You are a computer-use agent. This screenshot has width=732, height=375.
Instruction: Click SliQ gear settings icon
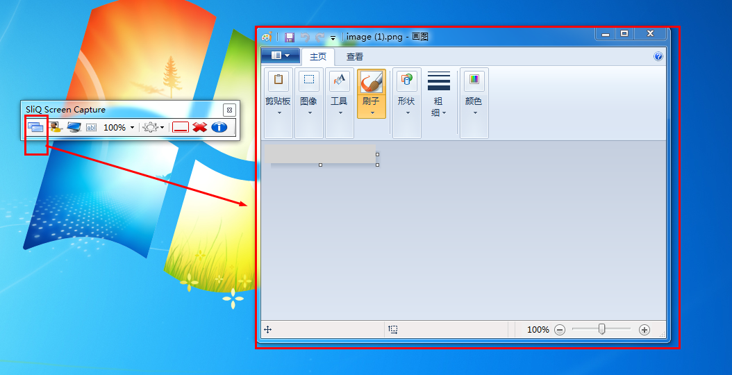click(x=150, y=127)
